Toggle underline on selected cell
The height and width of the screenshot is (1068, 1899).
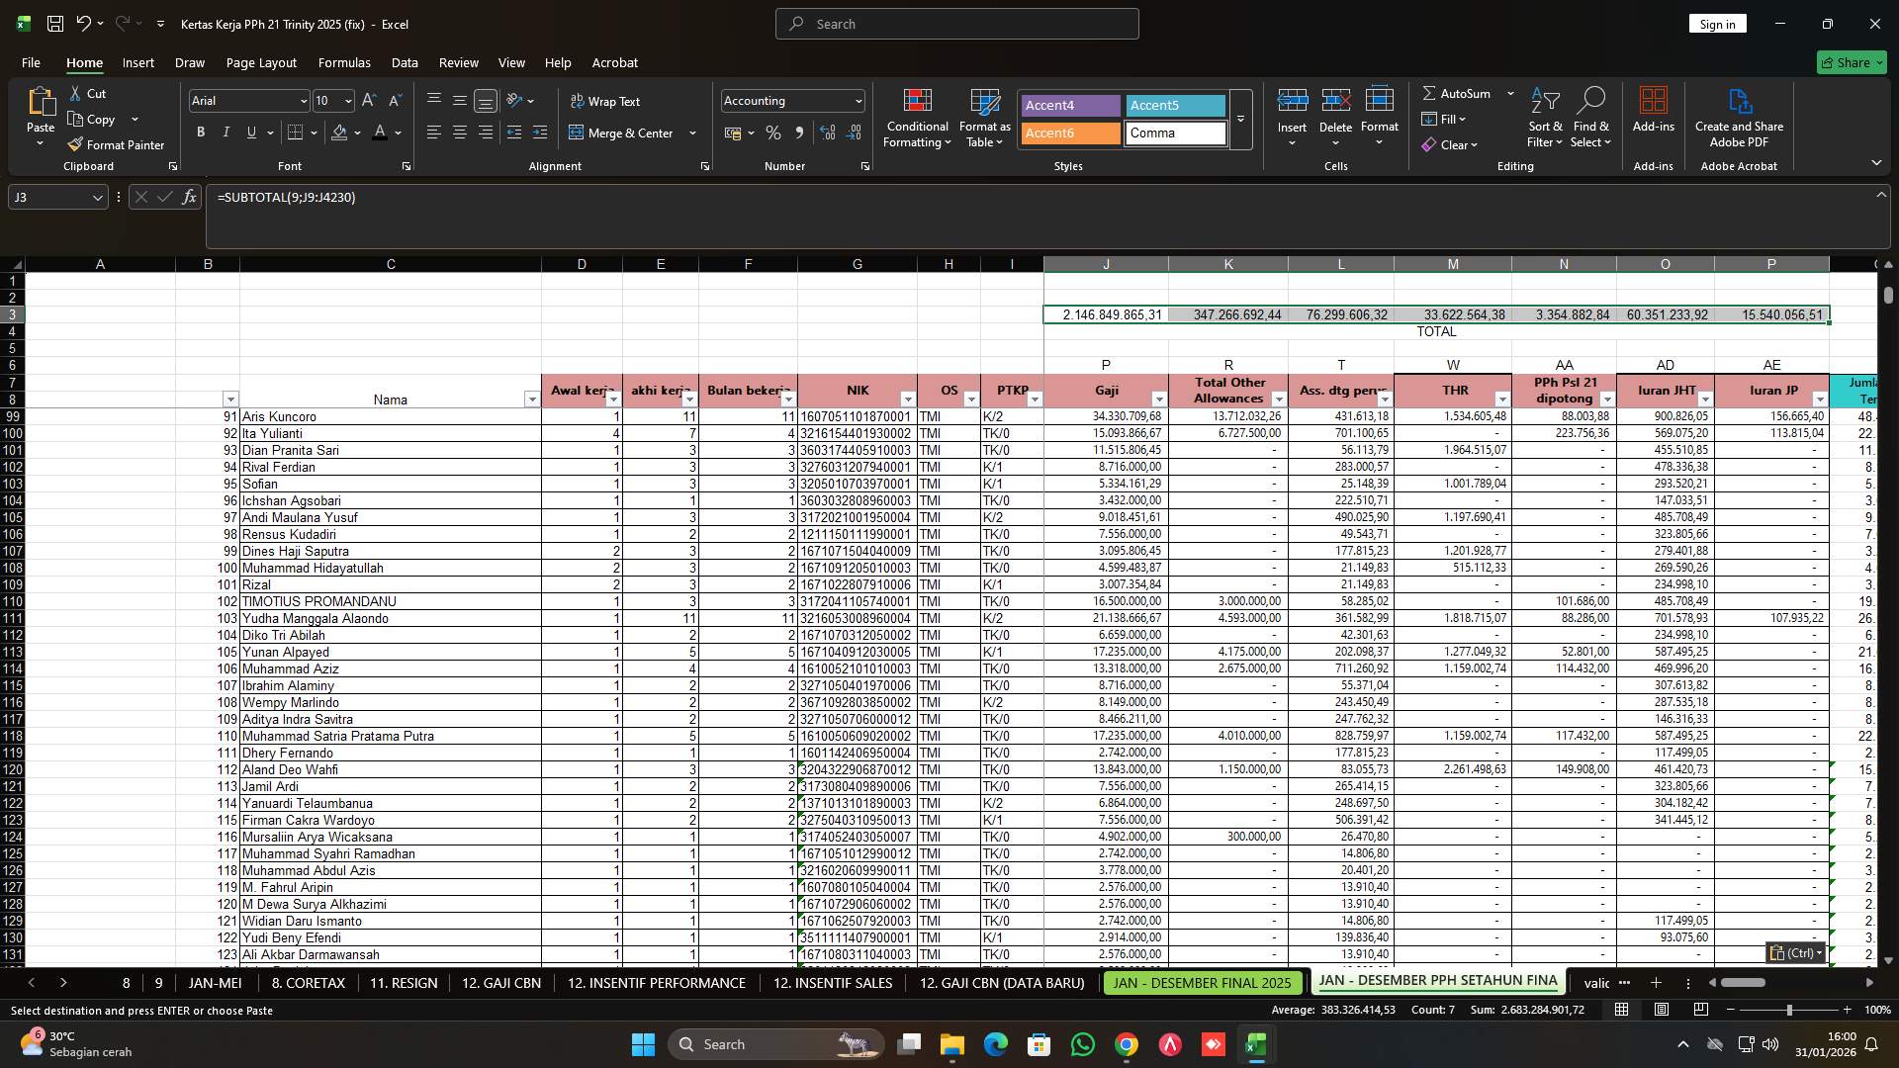click(250, 132)
